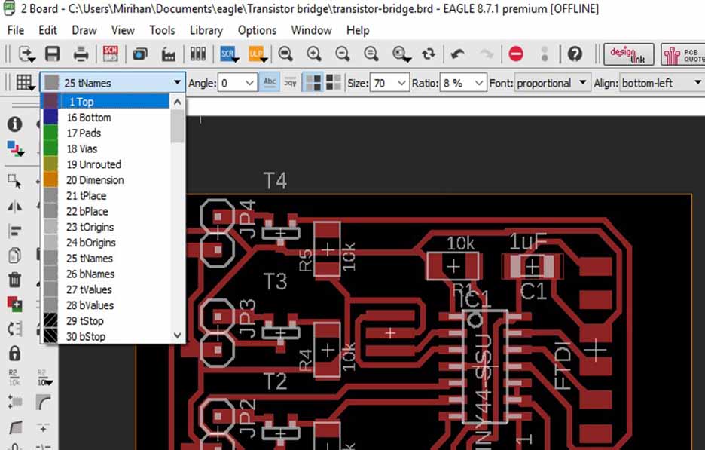The width and height of the screenshot is (705, 450).
Task: Select the Add part tool
Action: coord(15,304)
